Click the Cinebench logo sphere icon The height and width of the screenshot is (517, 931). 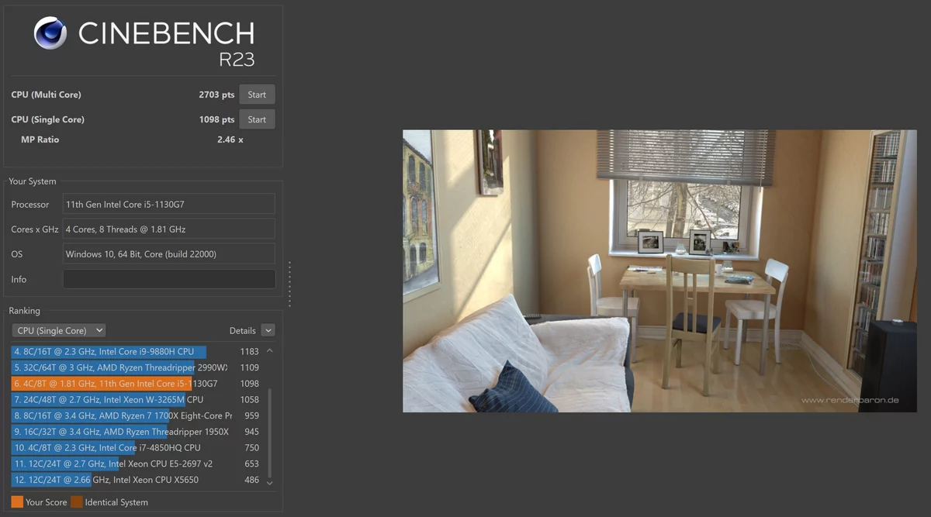click(50, 33)
